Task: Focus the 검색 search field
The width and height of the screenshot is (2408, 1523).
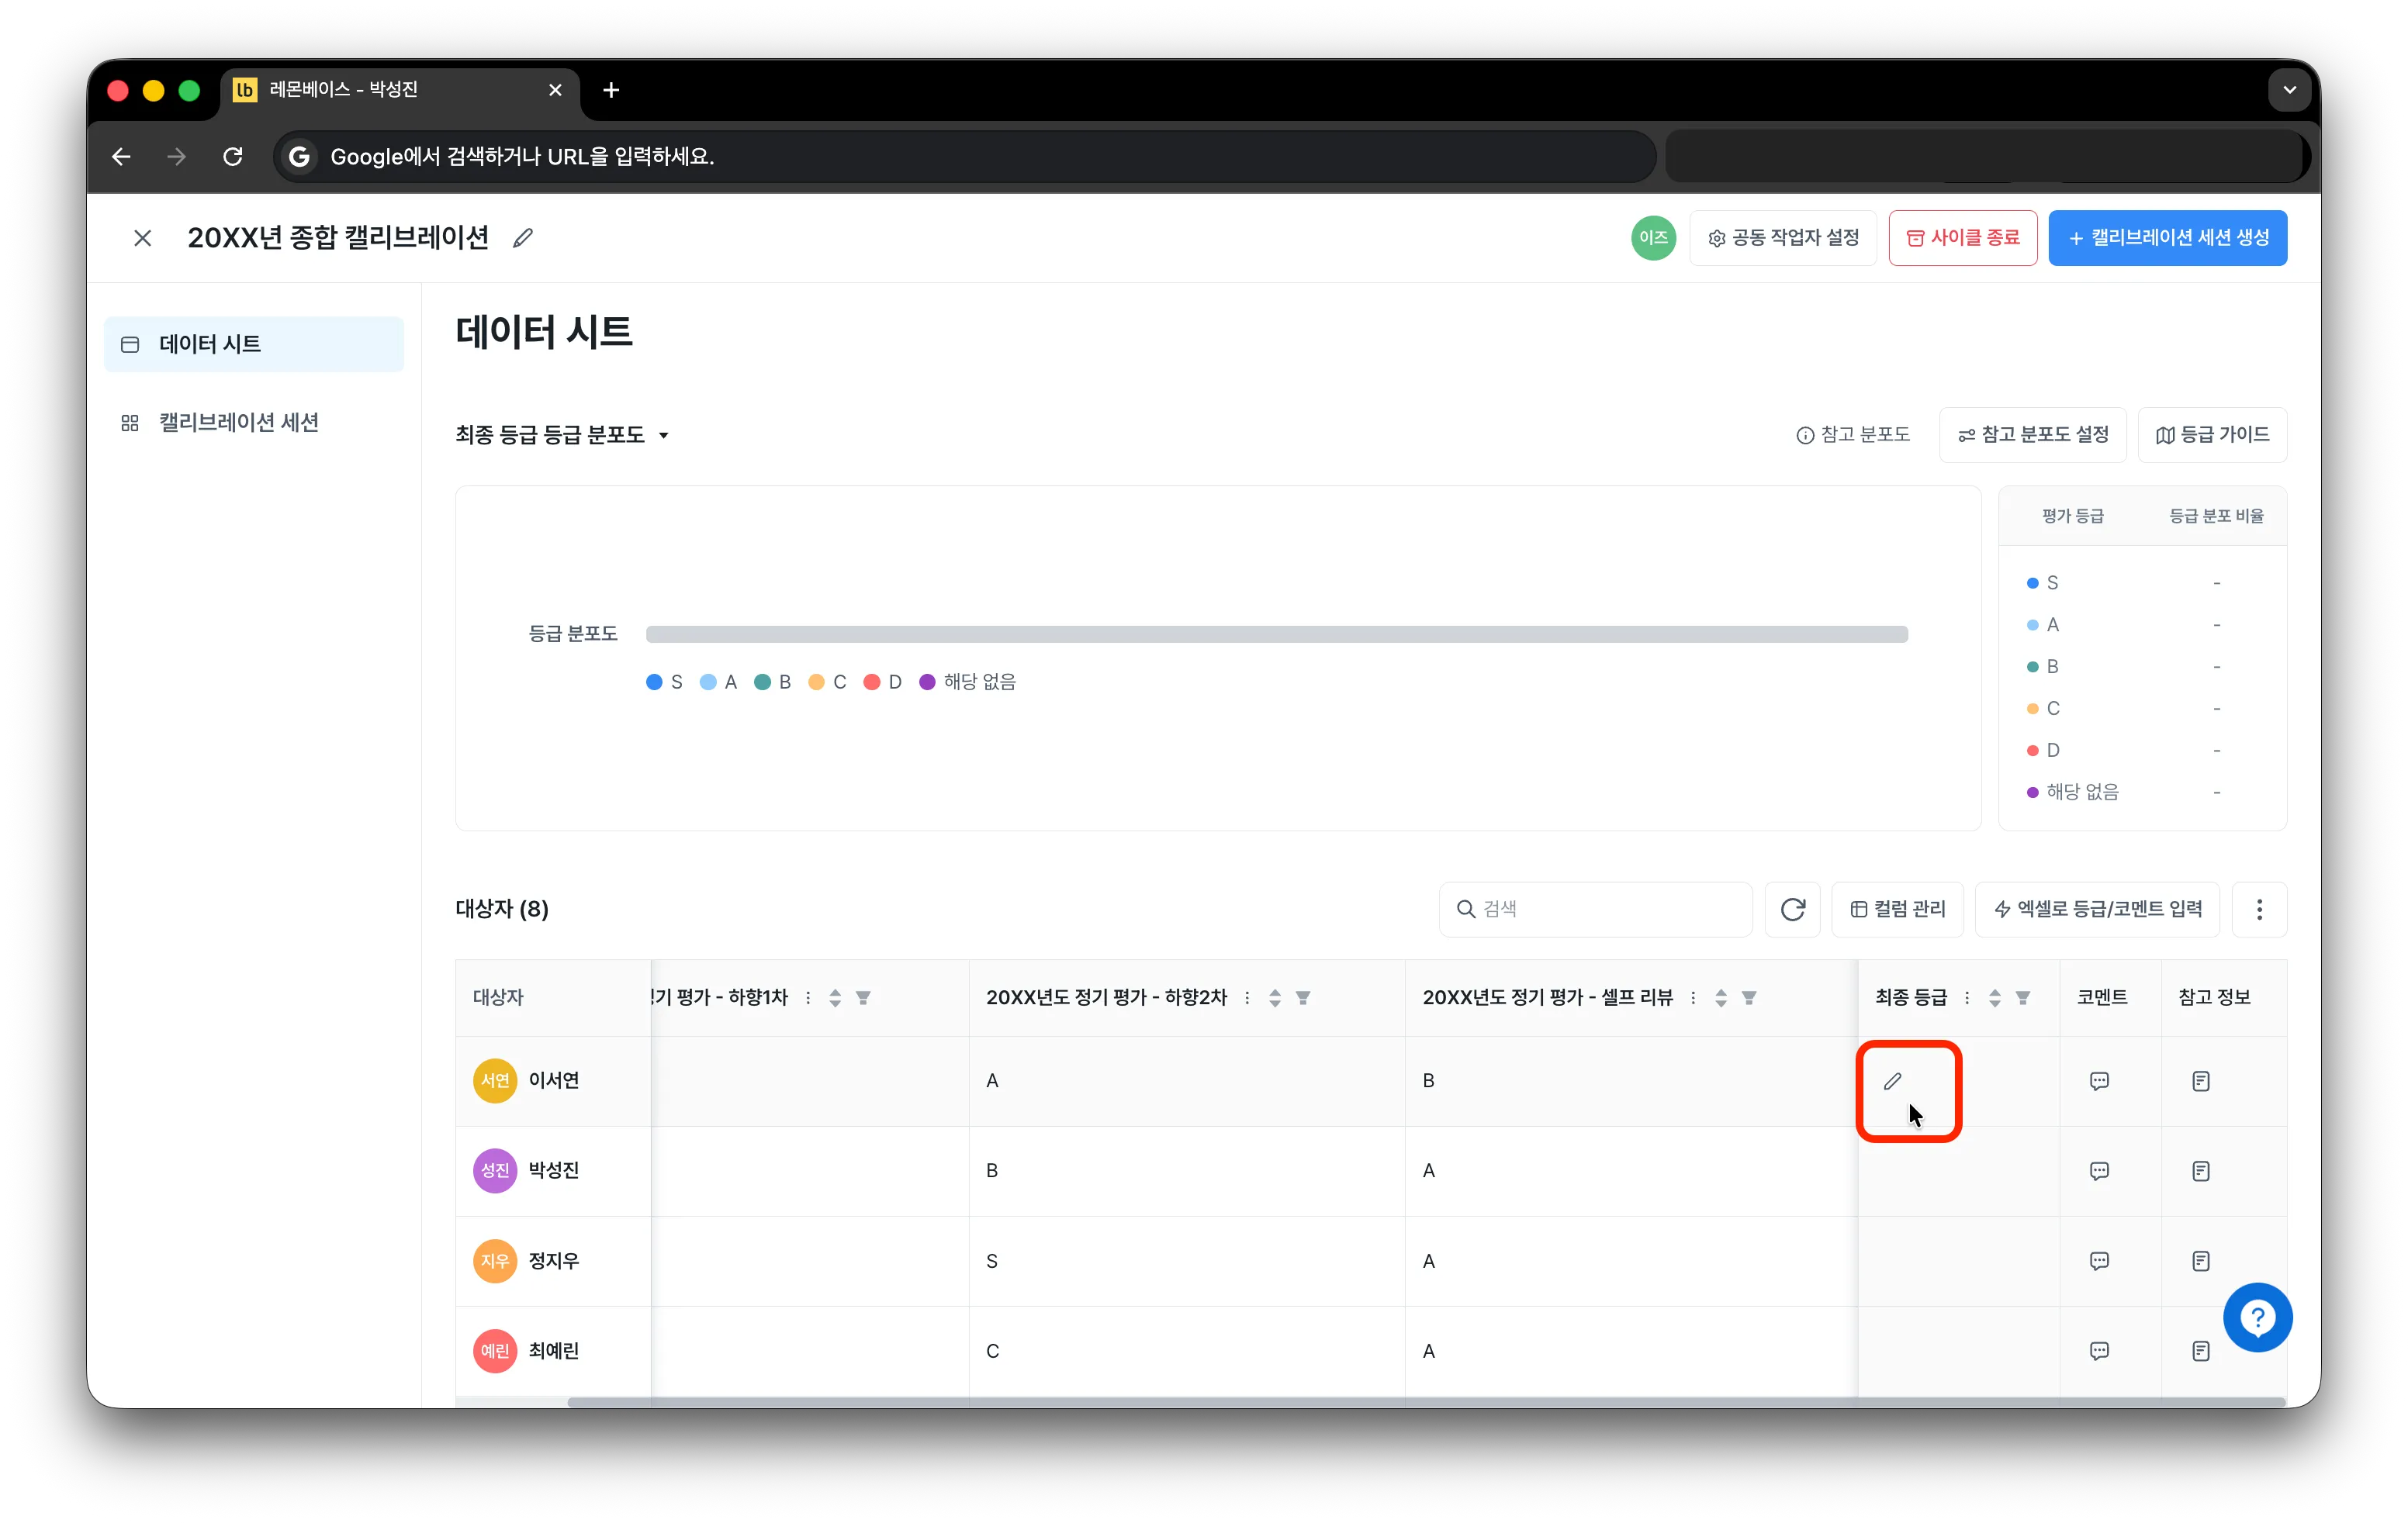Action: 1596,908
